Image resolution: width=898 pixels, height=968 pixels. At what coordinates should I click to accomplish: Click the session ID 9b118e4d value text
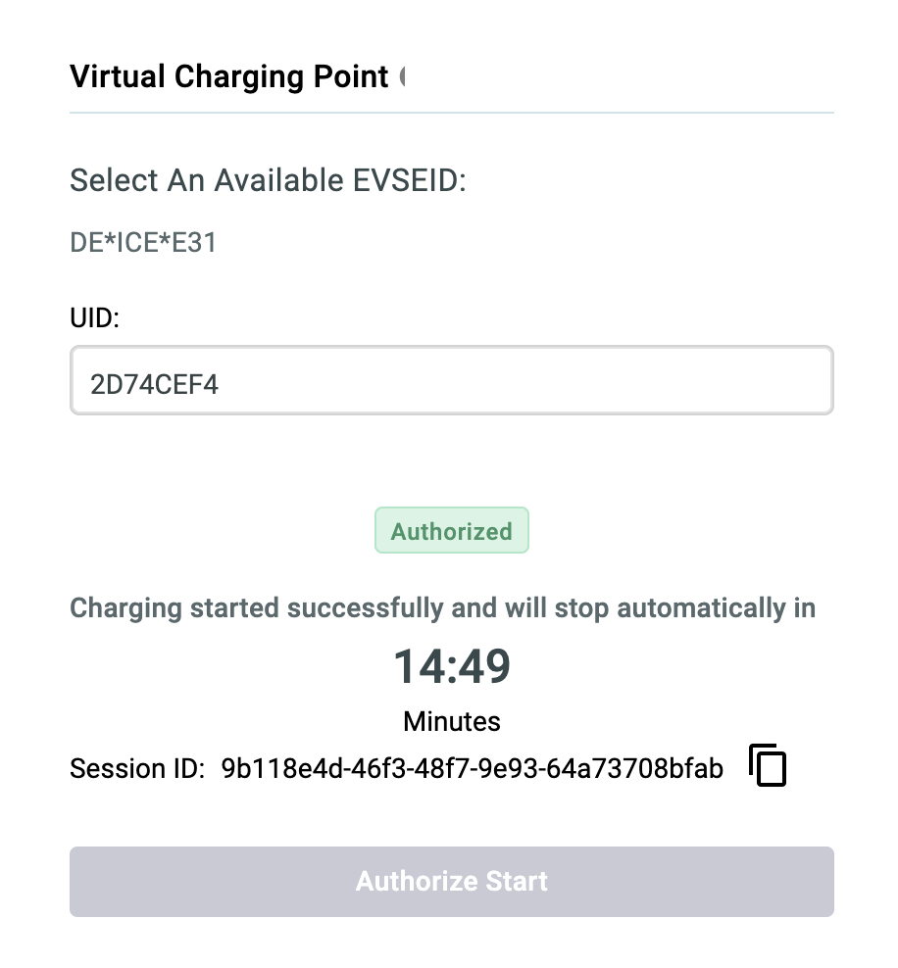click(x=472, y=768)
